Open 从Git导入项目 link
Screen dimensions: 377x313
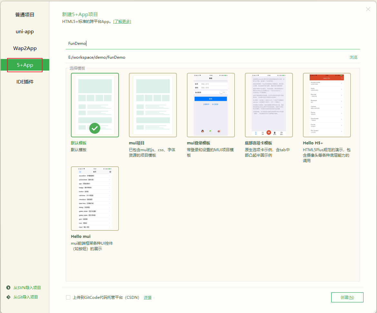coord(25,297)
